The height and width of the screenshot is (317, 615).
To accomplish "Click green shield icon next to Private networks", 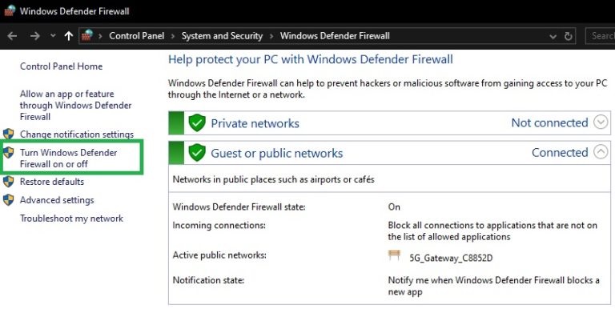I will (x=197, y=122).
